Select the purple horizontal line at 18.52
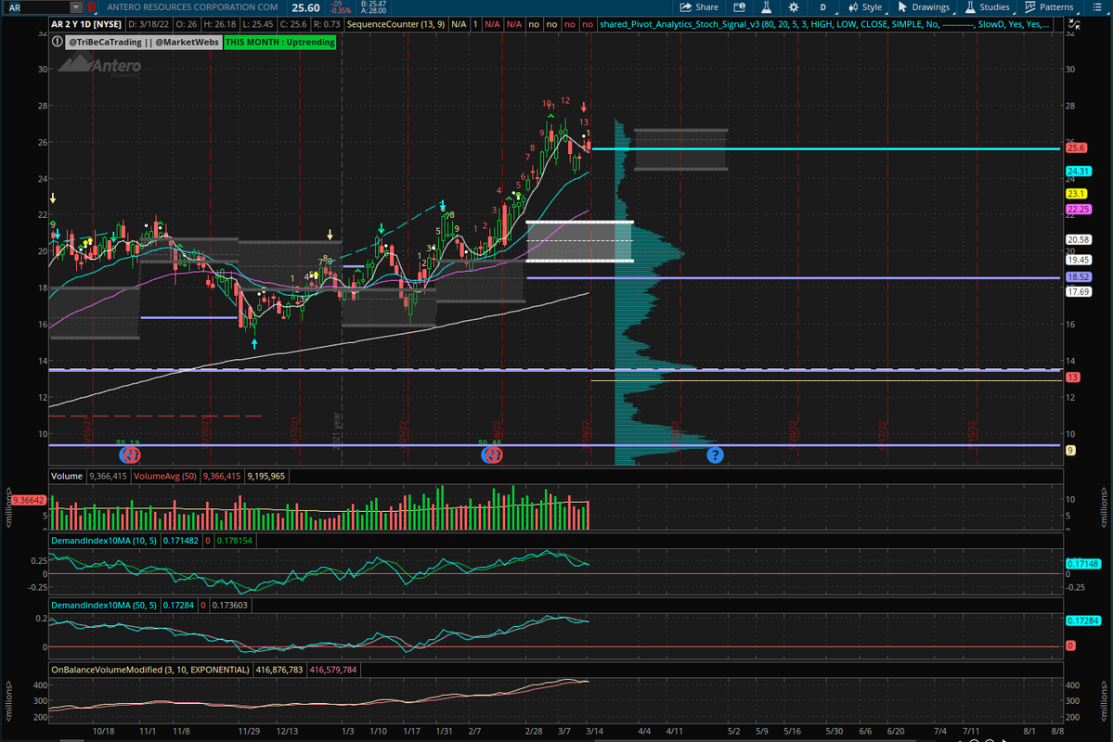 click(x=793, y=277)
